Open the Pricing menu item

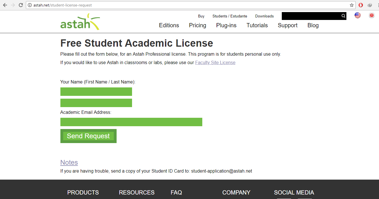tap(198, 25)
